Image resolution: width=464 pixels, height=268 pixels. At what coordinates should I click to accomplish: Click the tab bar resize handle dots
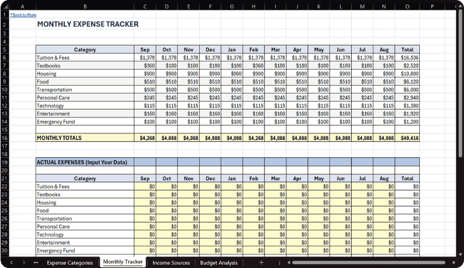(280, 263)
